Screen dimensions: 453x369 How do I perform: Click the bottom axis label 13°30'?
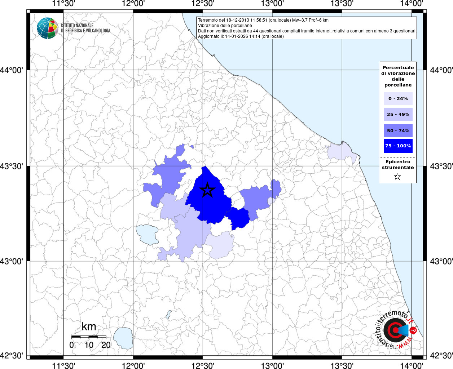click(x=342, y=365)
